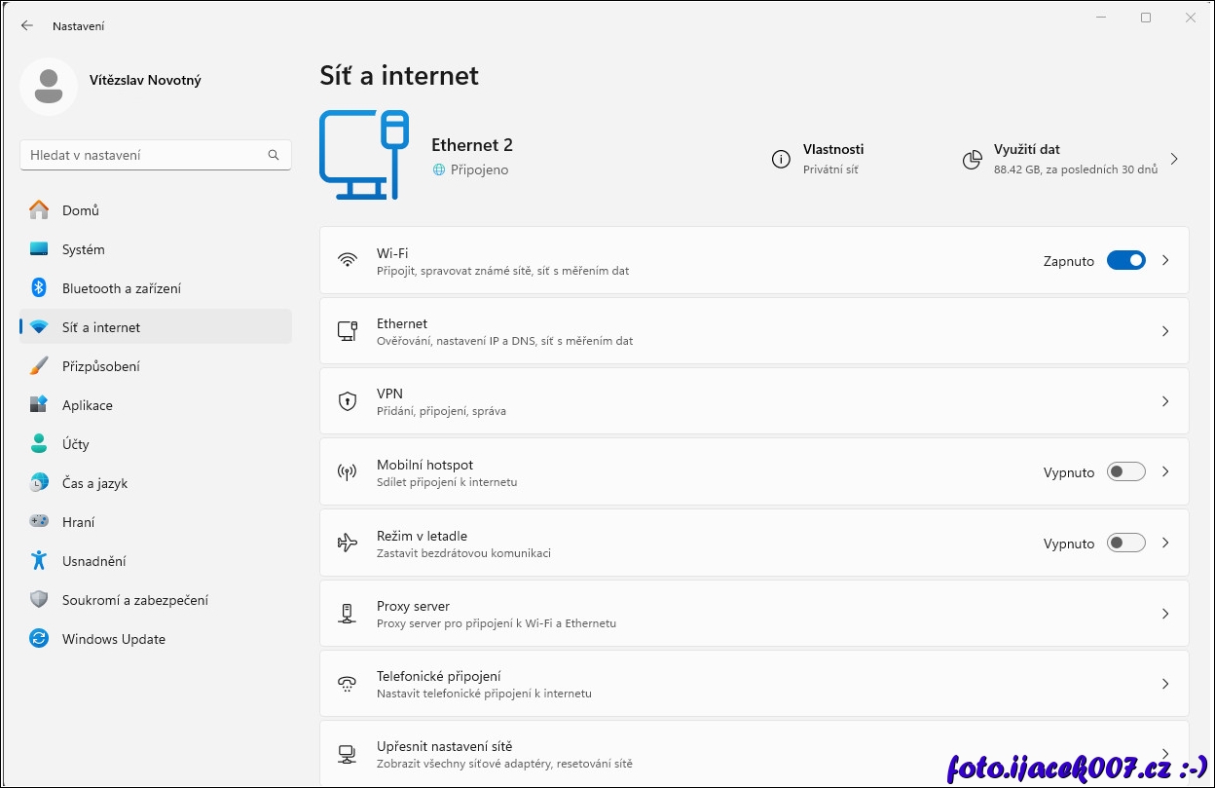This screenshot has width=1215, height=788.
Task: Click the Bluetooth a zařízení icon
Action: (39, 288)
